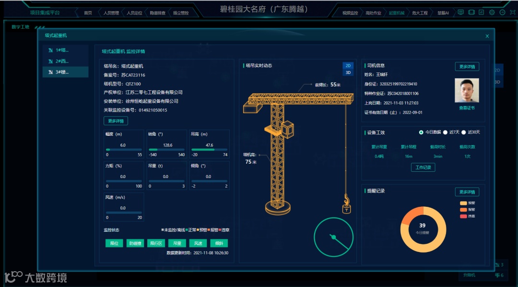Click the 力矩 (%) gauge bar
518x287 pixels.
[x=124, y=181]
